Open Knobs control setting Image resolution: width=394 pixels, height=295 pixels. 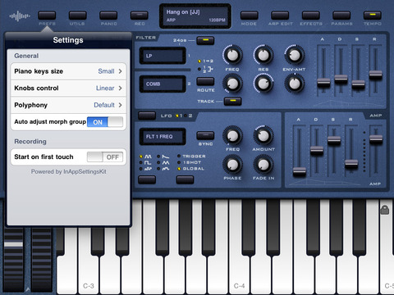point(68,88)
